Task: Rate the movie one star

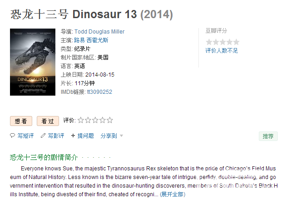Action: (x=81, y=120)
